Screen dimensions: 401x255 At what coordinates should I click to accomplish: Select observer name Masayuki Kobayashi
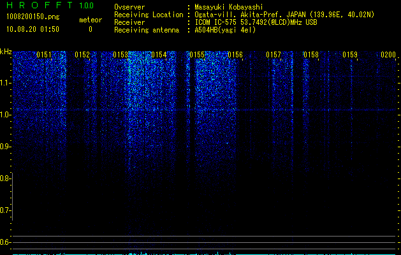point(229,7)
